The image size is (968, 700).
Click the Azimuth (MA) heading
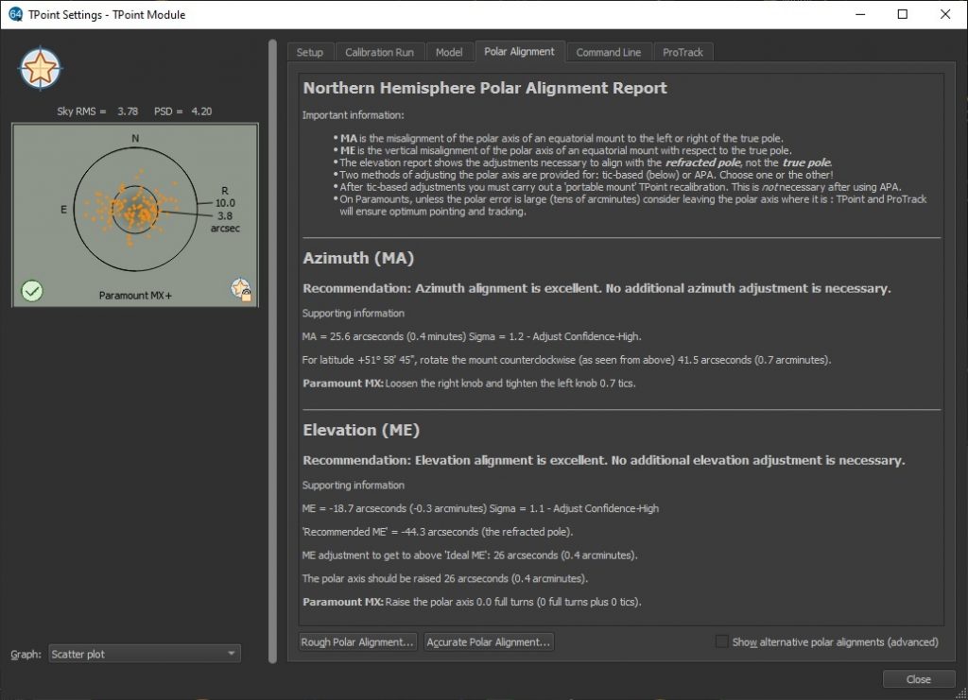coord(358,258)
